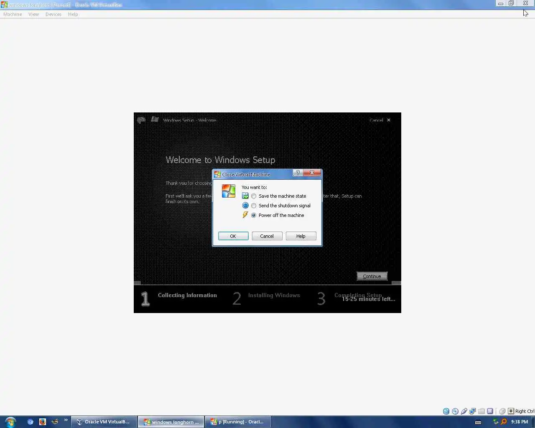The image size is (535, 428).
Task: Click the Collecting Information step label
Action: (x=187, y=295)
